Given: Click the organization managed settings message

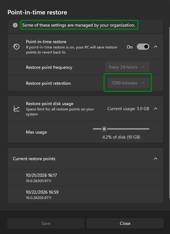Looking at the screenshot, I should coord(79,25).
